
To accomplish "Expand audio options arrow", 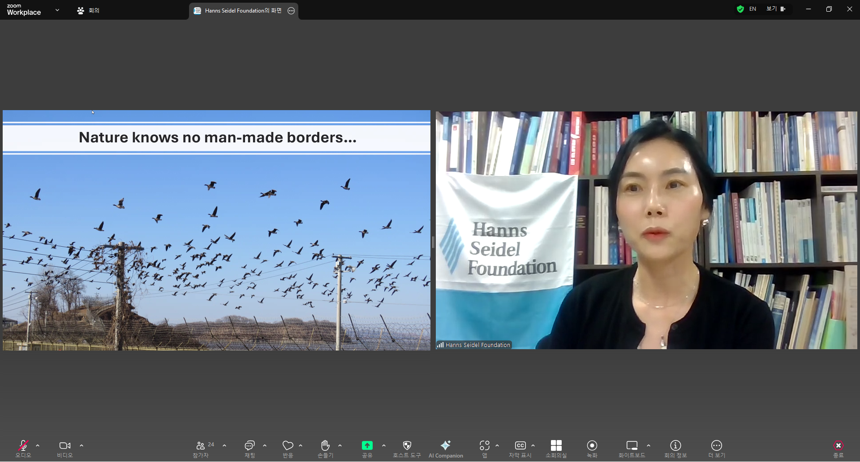I will pos(38,446).
